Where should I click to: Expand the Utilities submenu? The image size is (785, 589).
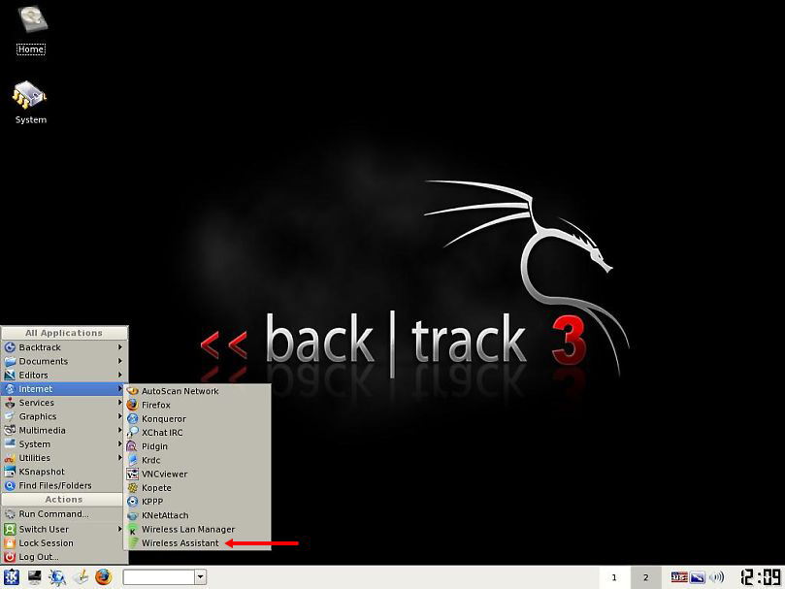(x=63, y=458)
